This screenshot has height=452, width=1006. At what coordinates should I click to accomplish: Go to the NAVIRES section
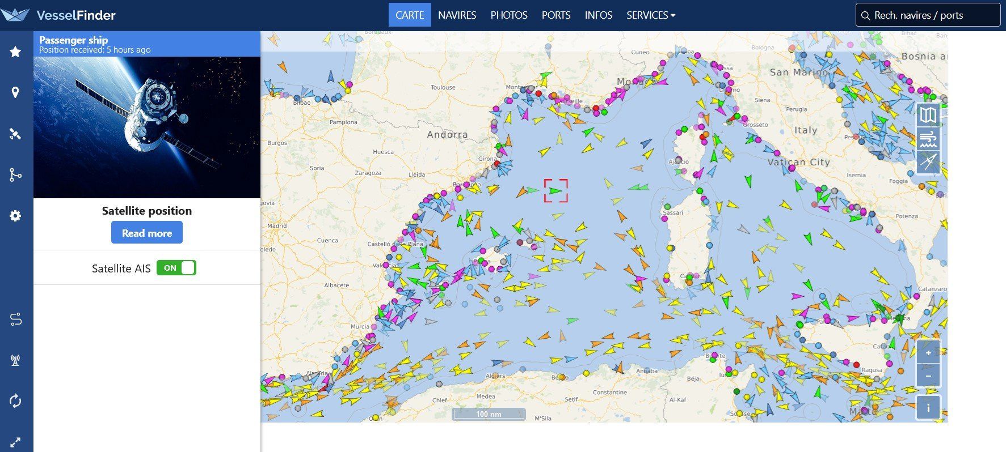pos(457,15)
